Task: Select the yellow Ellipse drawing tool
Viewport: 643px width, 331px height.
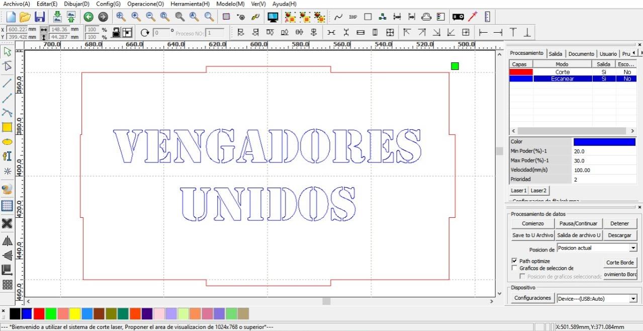Action: (7, 142)
